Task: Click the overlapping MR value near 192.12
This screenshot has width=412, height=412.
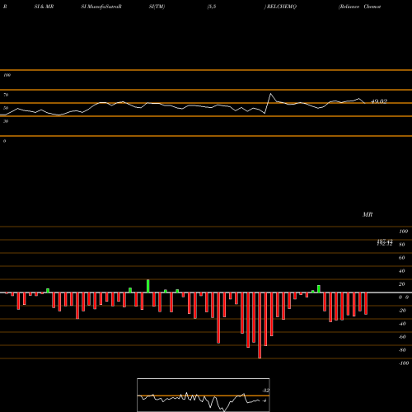Action: [385, 242]
